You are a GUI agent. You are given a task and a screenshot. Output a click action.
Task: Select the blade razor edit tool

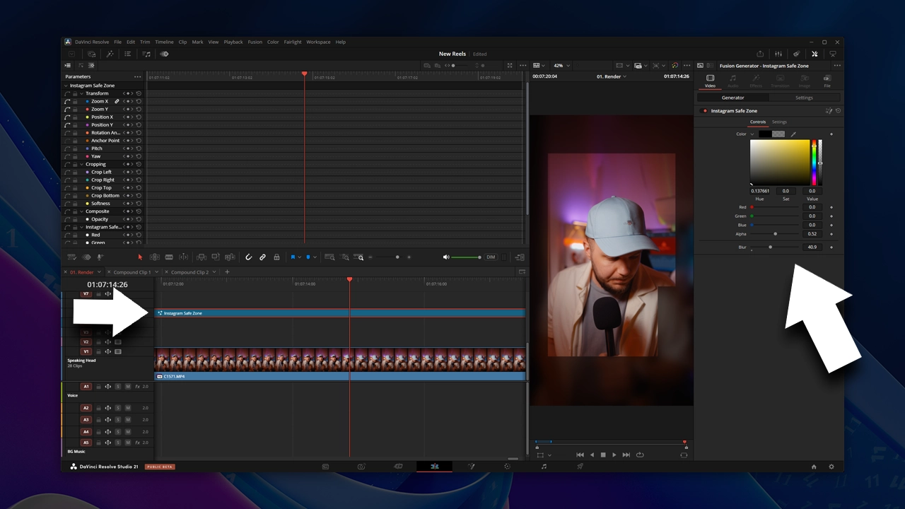pyautogui.click(x=169, y=257)
